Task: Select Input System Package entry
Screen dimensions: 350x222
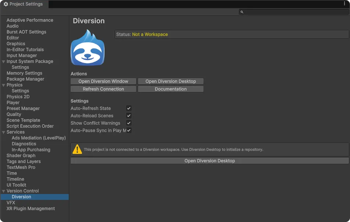Action: tap(30, 62)
